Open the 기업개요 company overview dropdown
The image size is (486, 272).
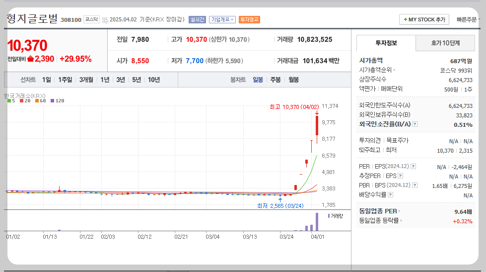(222, 19)
